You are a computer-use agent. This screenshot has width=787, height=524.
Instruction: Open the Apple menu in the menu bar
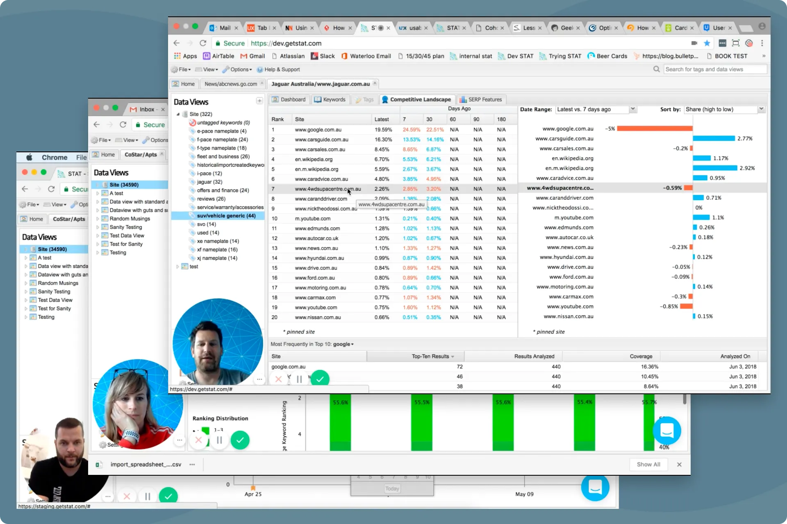[29, 157]
